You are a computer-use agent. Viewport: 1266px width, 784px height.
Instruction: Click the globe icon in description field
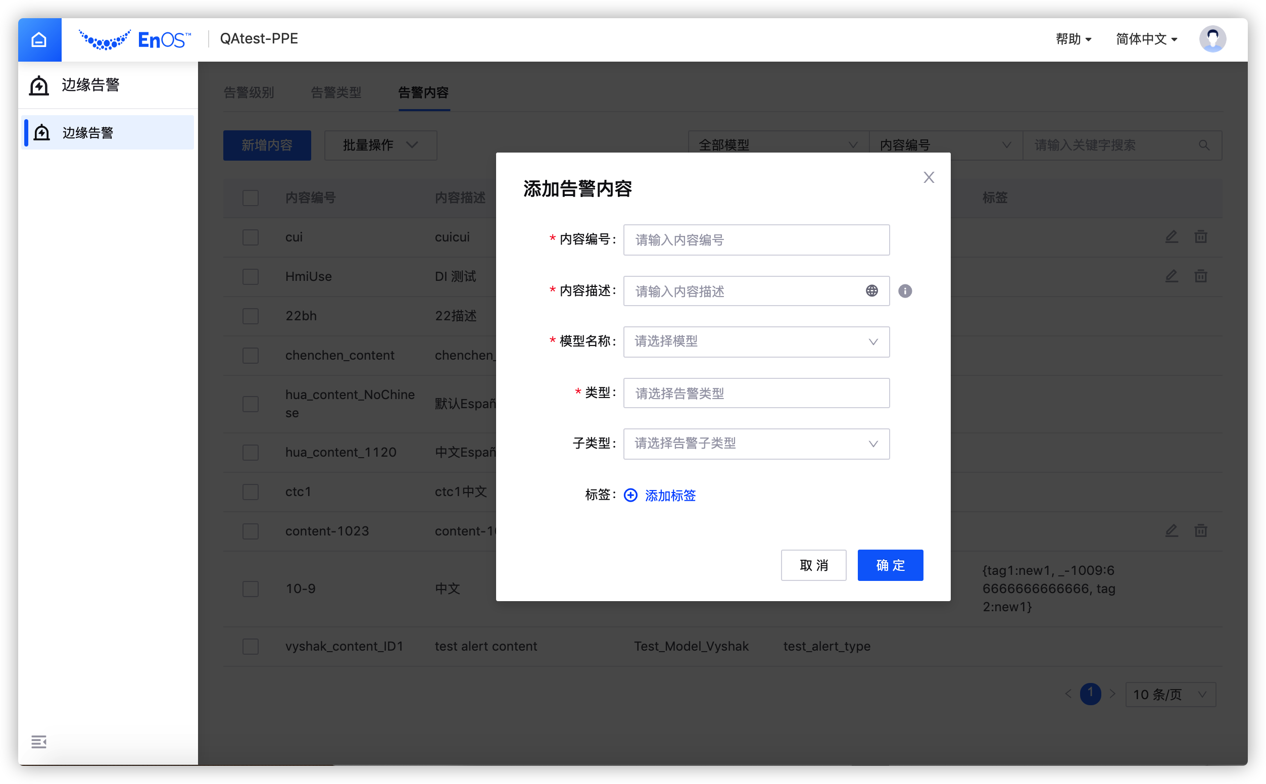[x=871, y=291]
